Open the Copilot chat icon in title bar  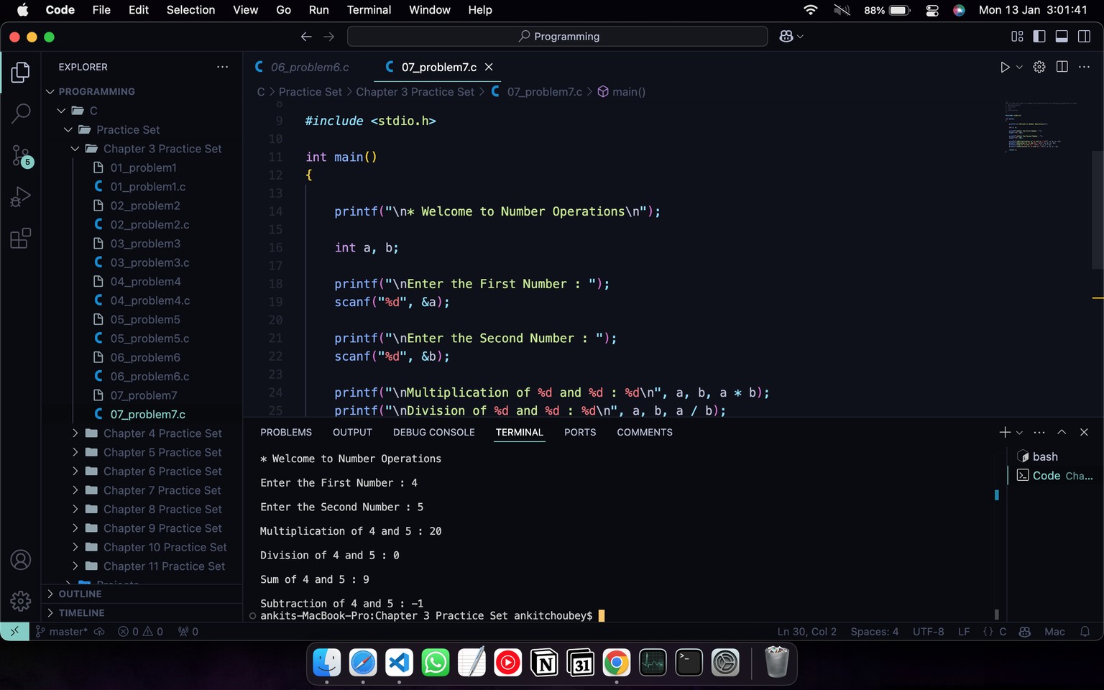click(786, 37)
